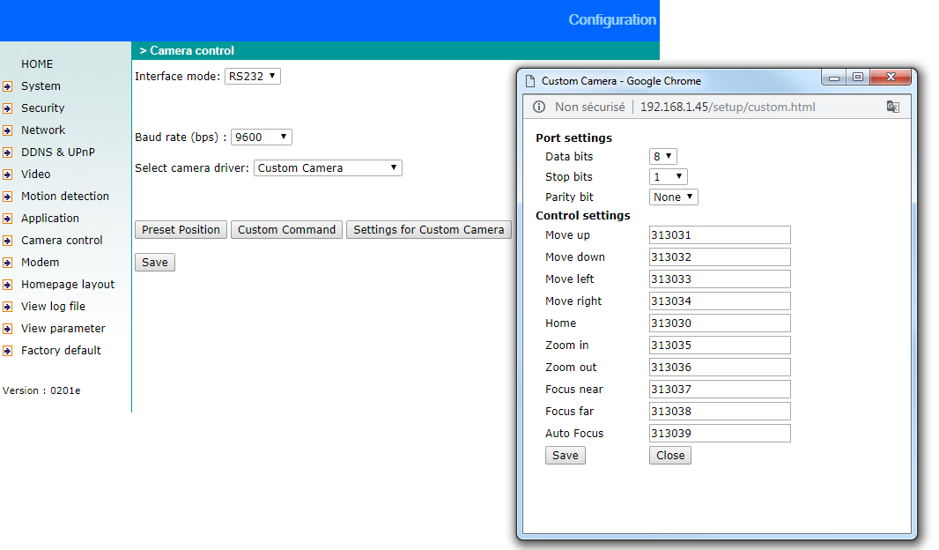Click Save in the Custom Camera popup
This screenshot has height=550, width=939.
565,456
